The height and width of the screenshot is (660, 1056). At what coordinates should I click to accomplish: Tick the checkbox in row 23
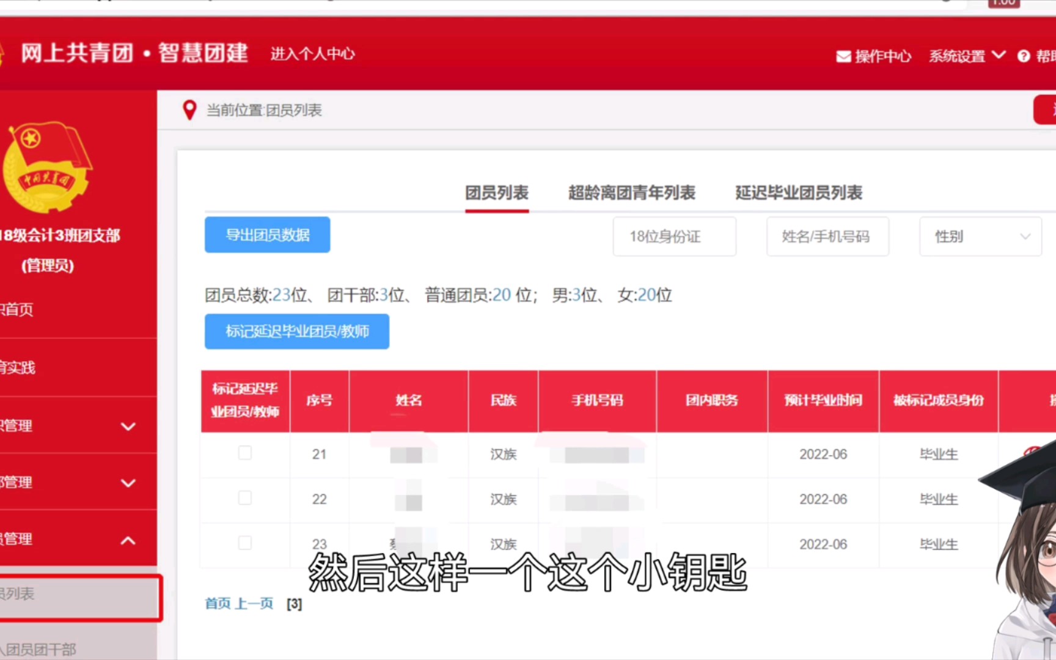click(245, 543)
